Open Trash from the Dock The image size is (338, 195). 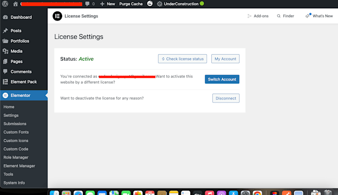tap(328, 193)
